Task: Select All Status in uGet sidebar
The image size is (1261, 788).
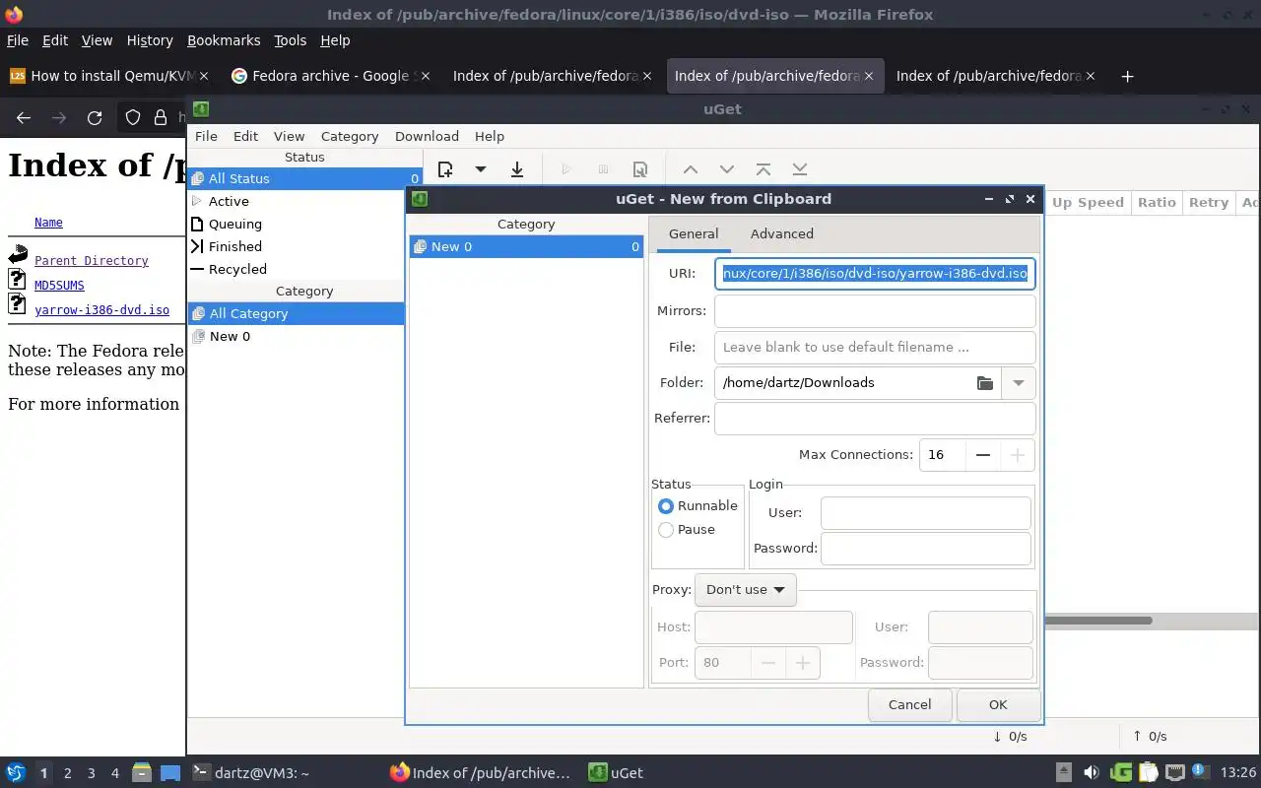Action: tap(304, 178)
